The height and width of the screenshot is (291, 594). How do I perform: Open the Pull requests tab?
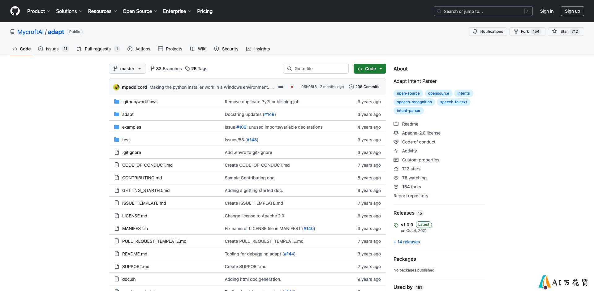point(98,49)
